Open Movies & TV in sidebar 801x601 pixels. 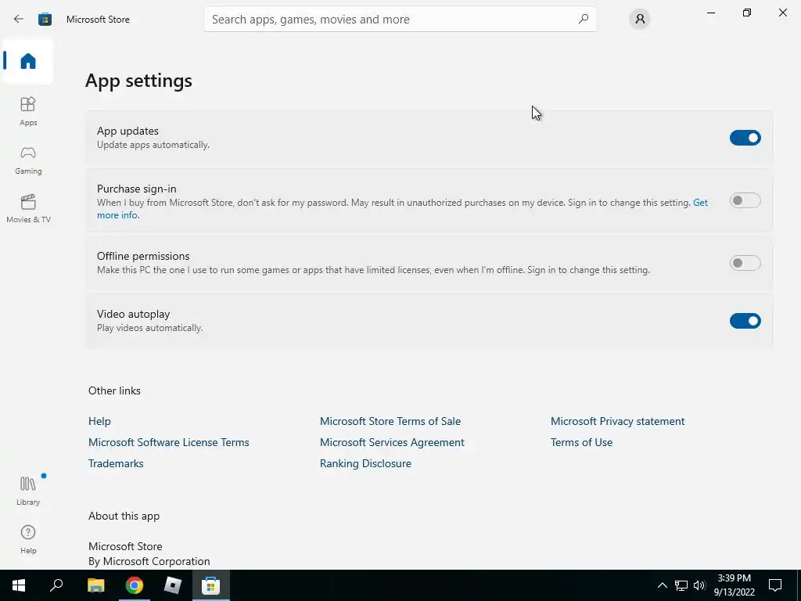[x=28, y=208]
